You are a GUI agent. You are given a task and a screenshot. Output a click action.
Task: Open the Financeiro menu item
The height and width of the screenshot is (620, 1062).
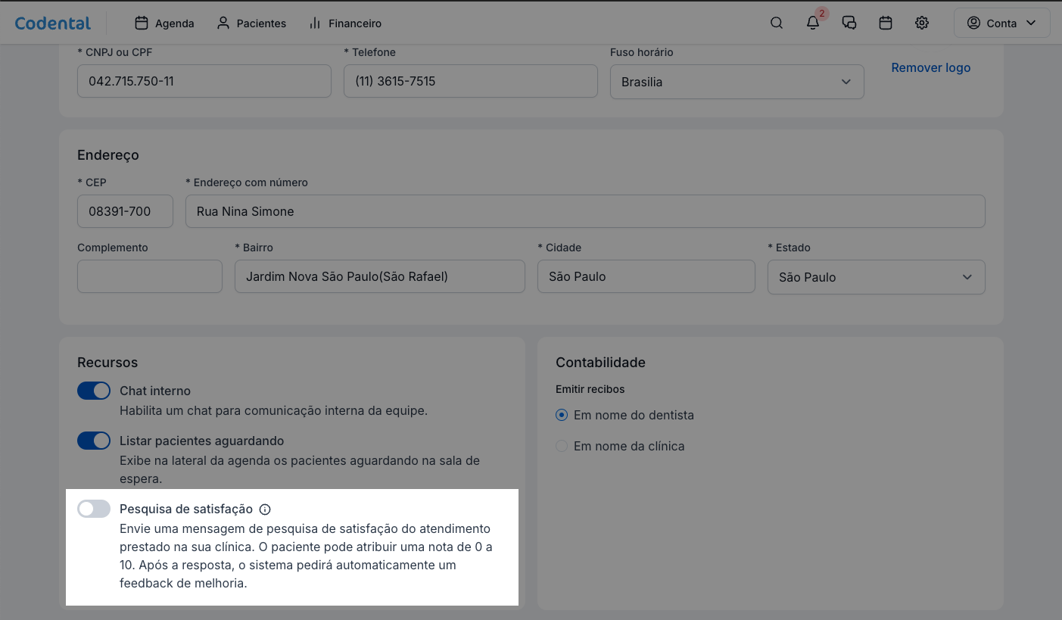345,23
